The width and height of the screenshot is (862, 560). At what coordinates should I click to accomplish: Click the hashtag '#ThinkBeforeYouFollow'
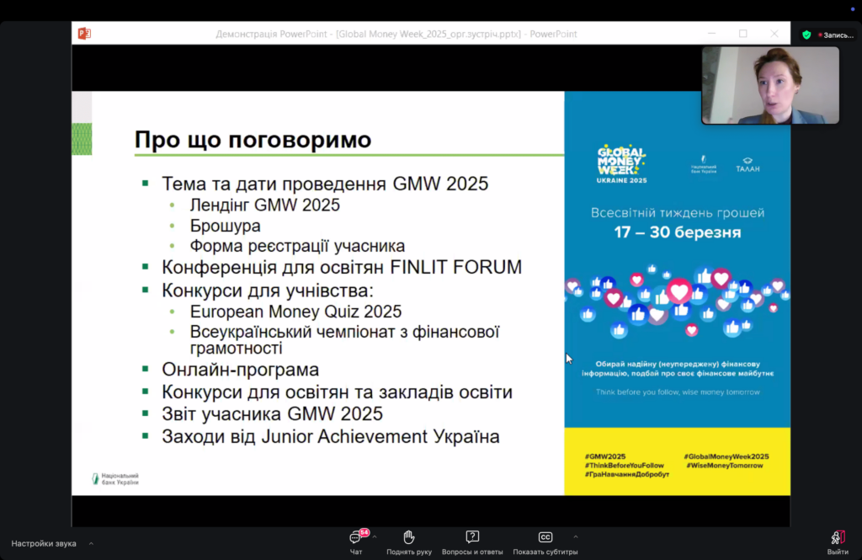625,466
